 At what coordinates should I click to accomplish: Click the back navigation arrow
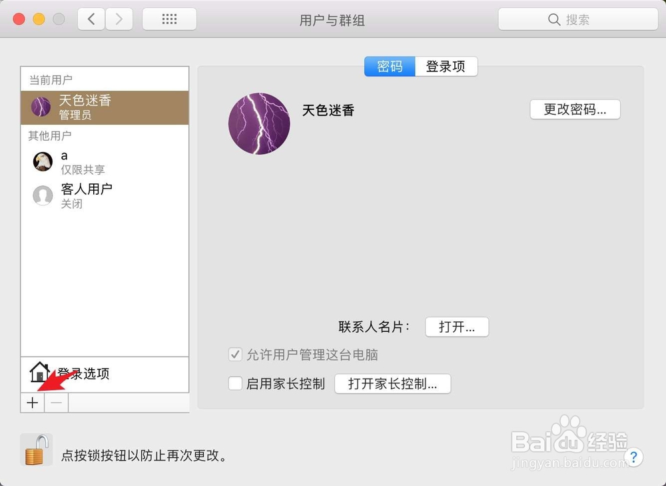click(91, 19)
